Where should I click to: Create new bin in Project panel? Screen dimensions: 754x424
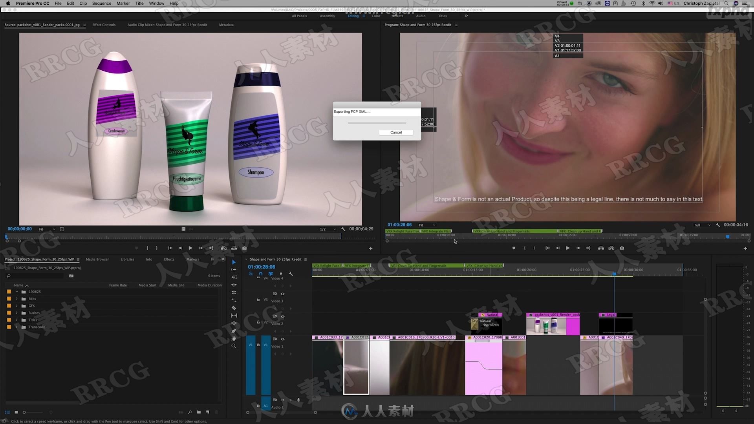[199, 412]
